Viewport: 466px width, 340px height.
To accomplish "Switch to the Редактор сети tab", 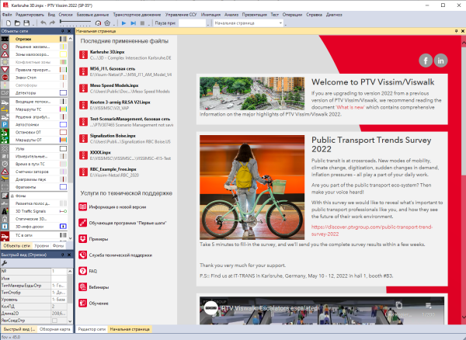I will [91, 329].
